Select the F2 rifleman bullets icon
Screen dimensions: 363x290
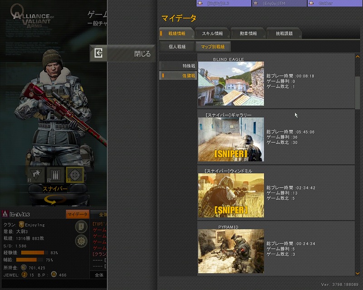(x=56, y=174)
